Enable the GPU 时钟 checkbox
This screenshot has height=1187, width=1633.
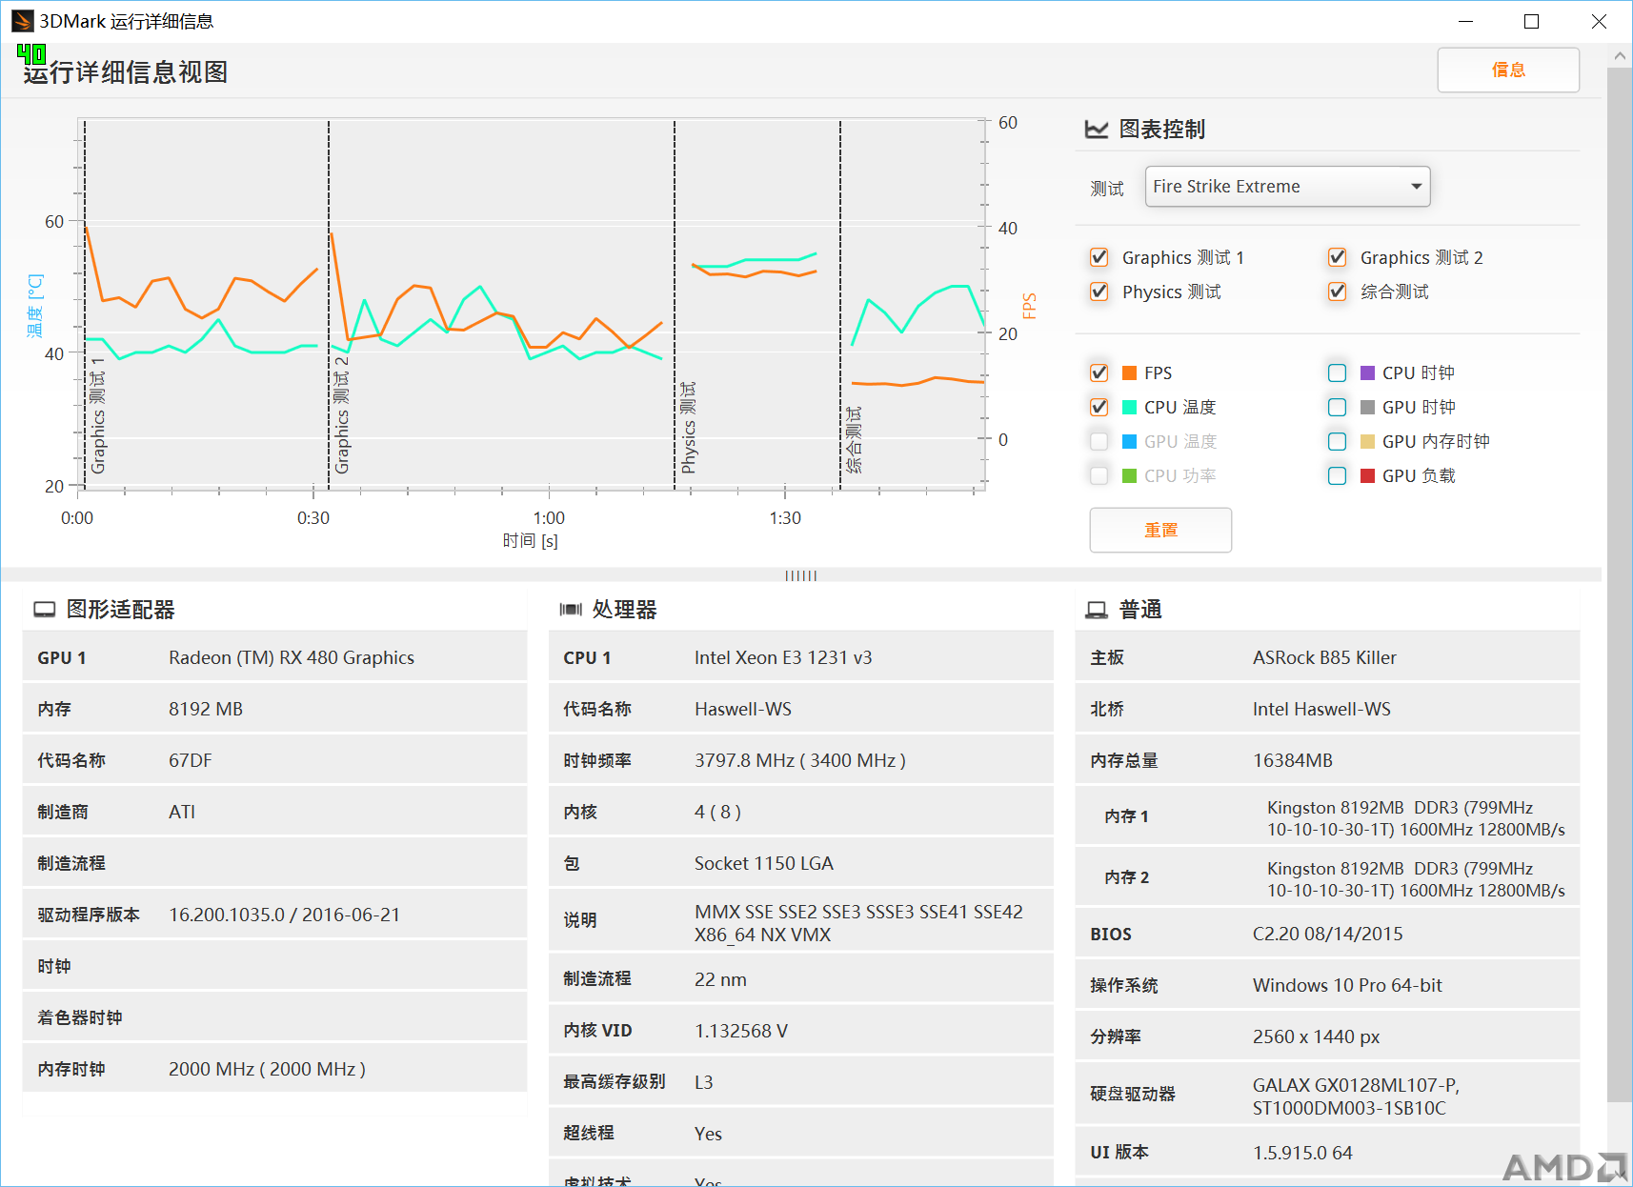[1338, 408]
